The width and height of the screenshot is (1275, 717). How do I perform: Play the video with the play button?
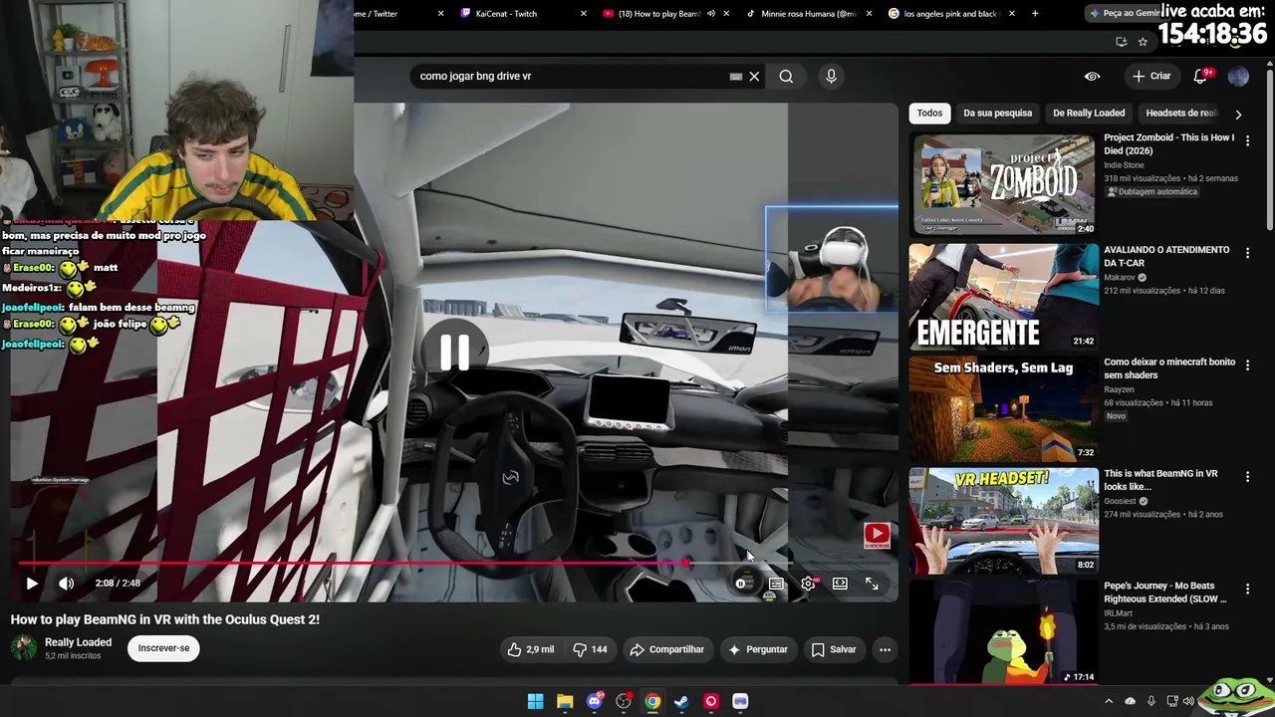(x=32, y=584)
